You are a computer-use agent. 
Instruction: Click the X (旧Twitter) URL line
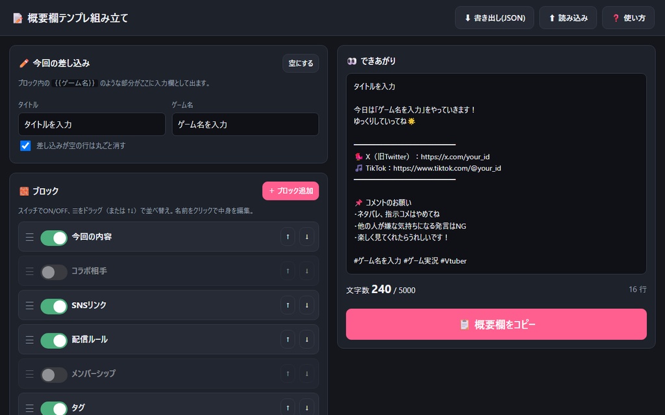coord(422,157)
